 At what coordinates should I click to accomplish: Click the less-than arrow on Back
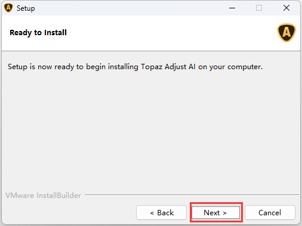pyautogui.click(x=152, y=213)
